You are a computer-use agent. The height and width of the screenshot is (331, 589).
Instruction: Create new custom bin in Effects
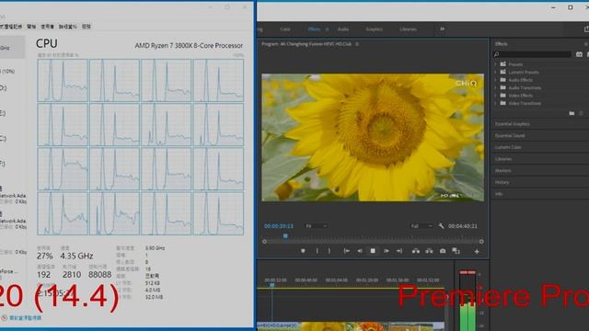tap(572, 113)
